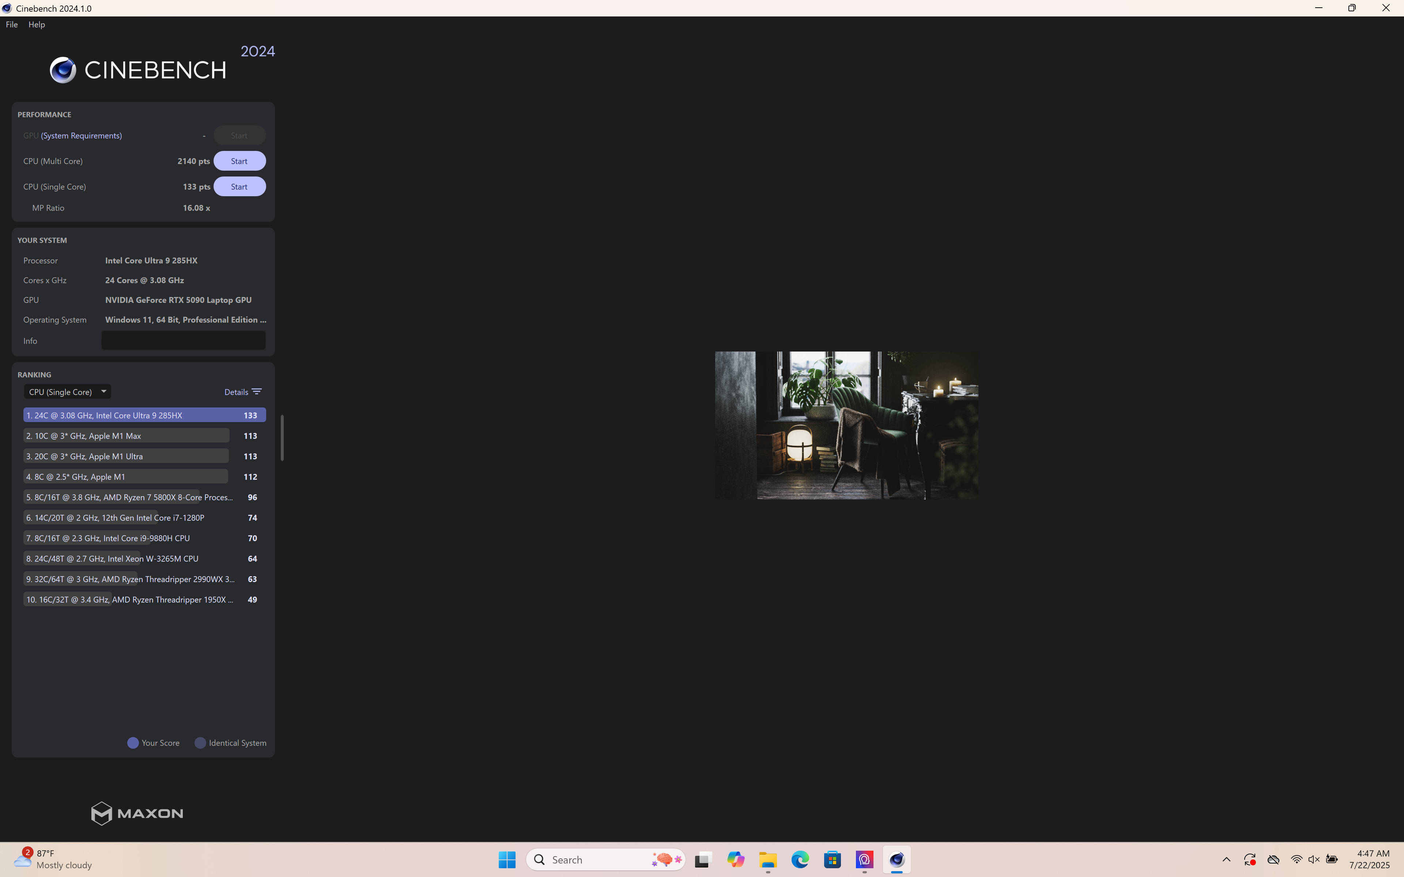Click the 16.08 x MP Ratio value
This screenshot has width=1404, height=877.
pyautogui.click(x=197, y=208)
